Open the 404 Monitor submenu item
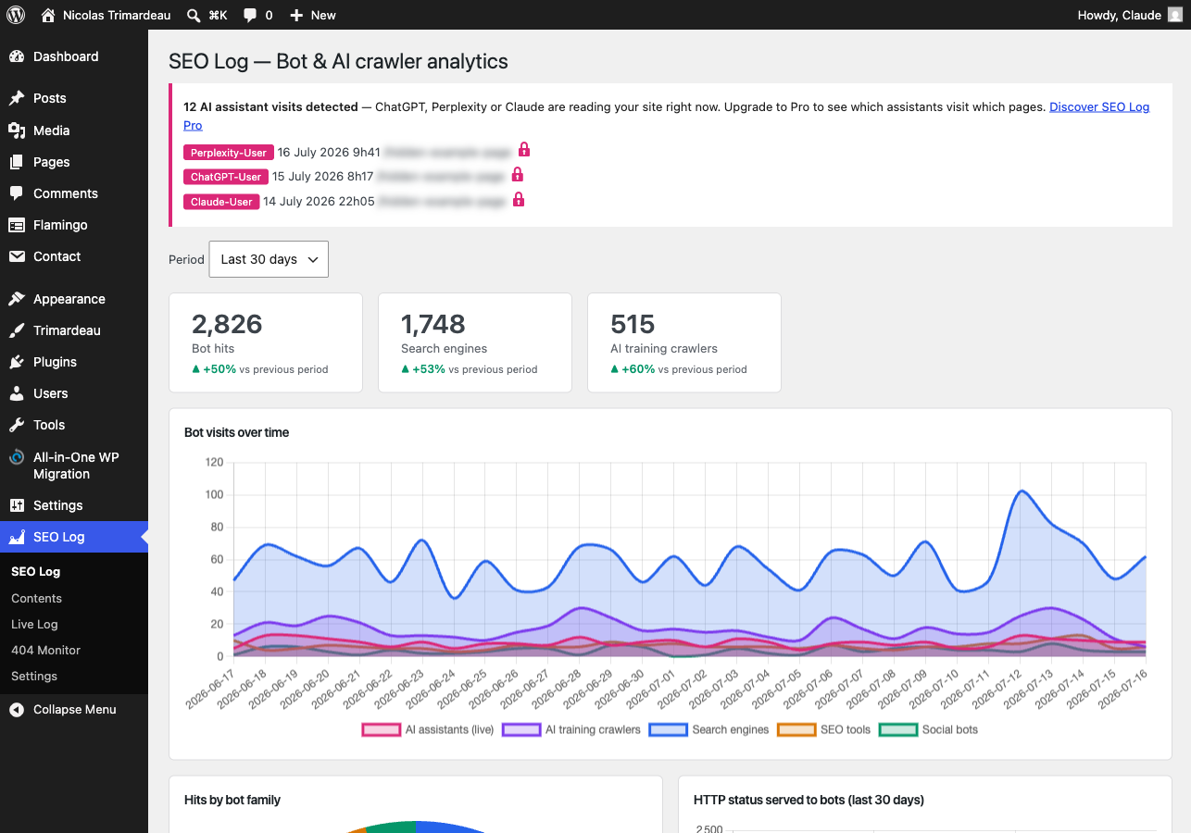The height and width of the screenshot is (833, 1191). [45, 651]
